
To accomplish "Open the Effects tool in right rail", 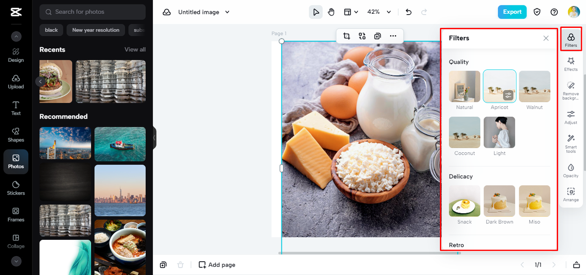I will point(571,64).
